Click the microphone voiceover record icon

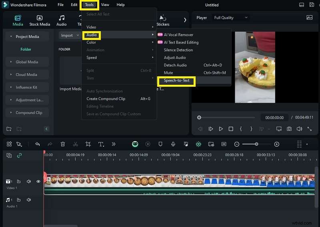(173, 144)
